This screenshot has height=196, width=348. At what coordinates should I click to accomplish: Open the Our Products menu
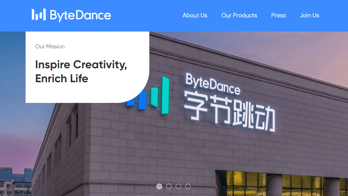click(x=239, y=16)
